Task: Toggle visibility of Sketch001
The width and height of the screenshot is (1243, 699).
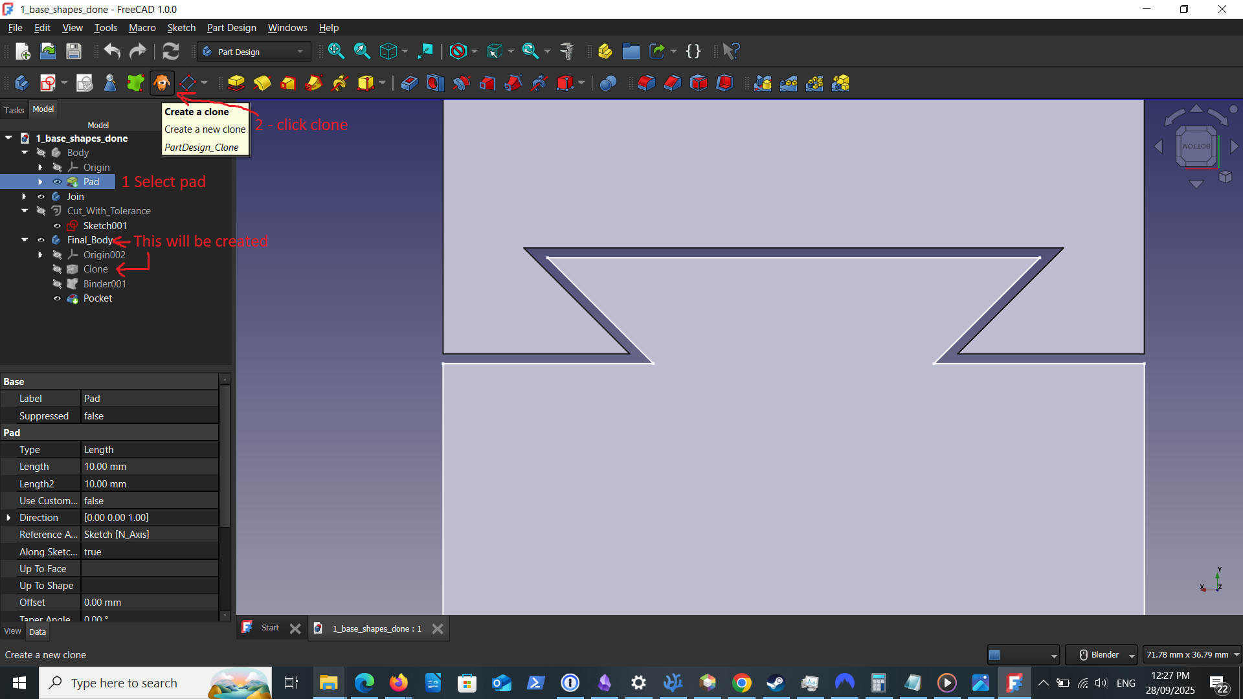Action: (57, 226)
